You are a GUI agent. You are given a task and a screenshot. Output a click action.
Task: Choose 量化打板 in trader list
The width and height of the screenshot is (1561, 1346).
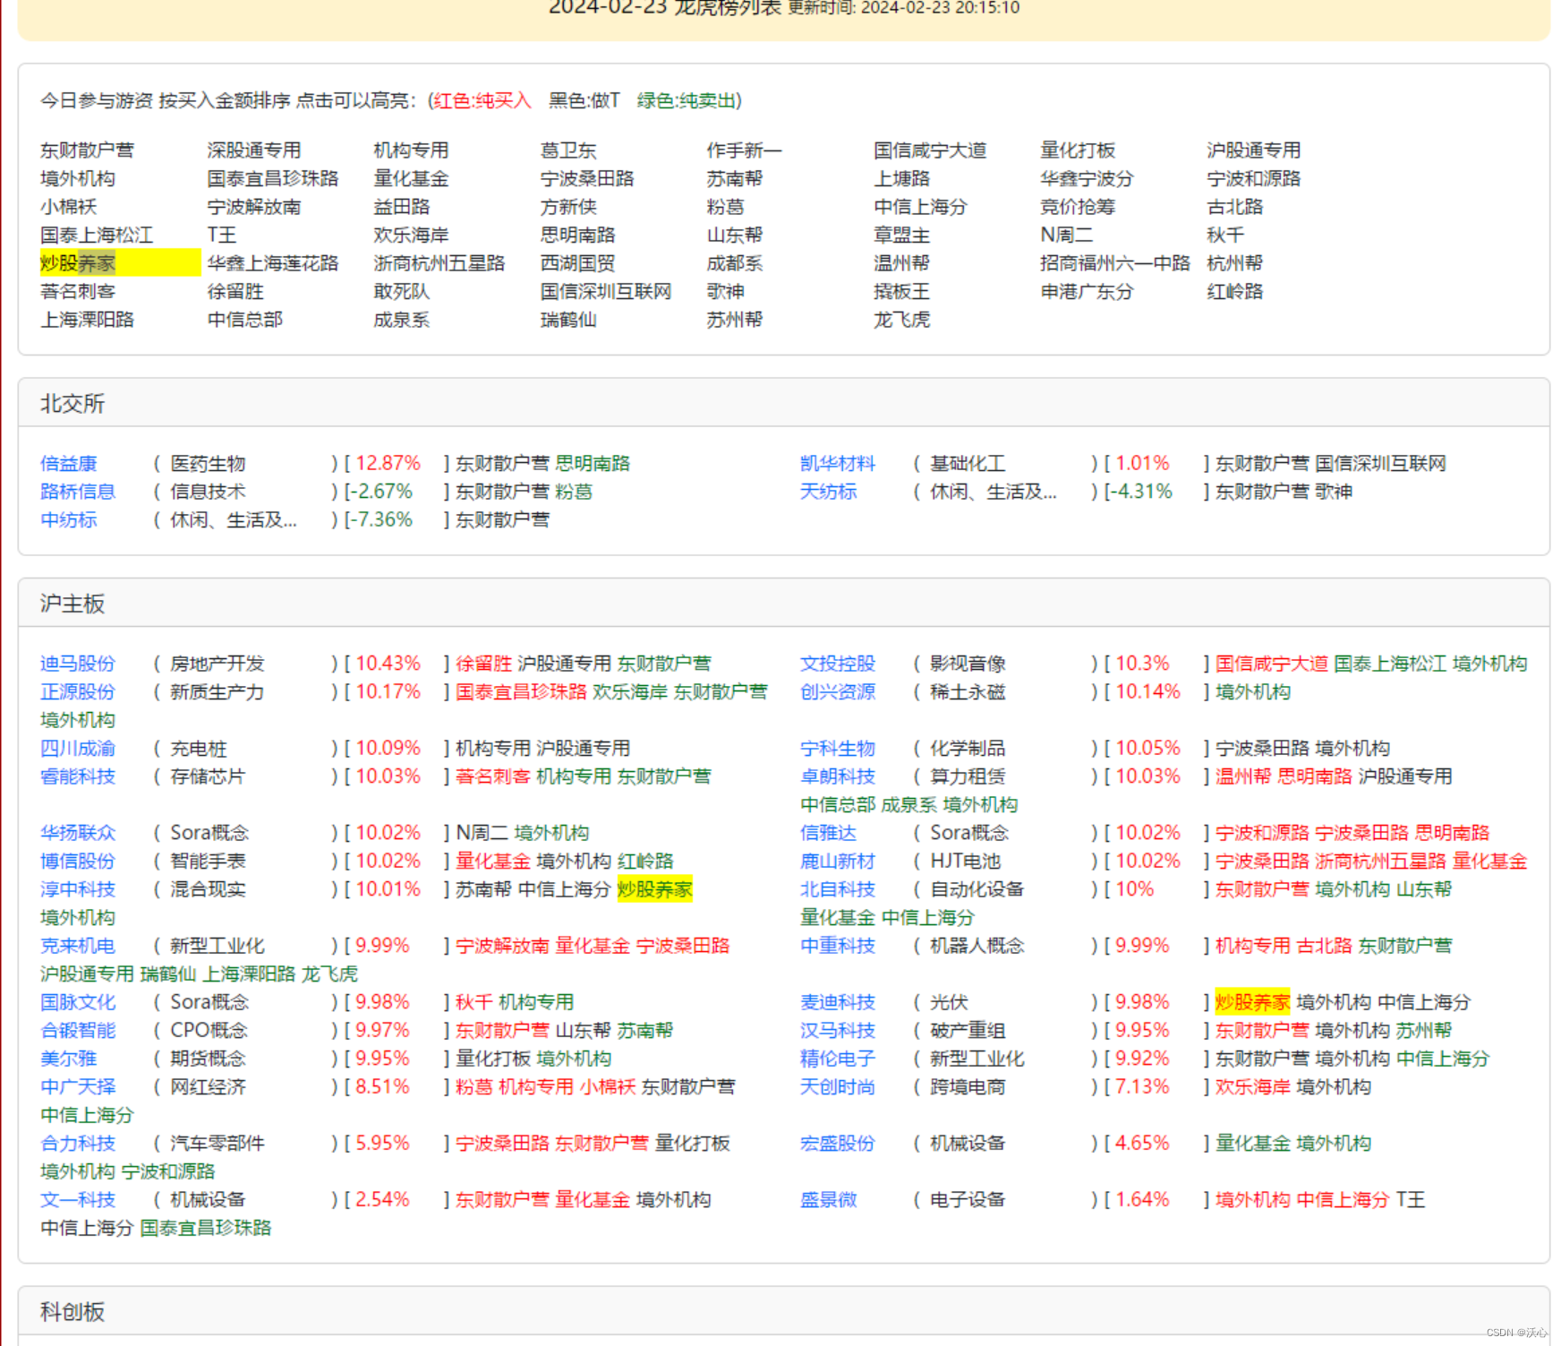1078,150
